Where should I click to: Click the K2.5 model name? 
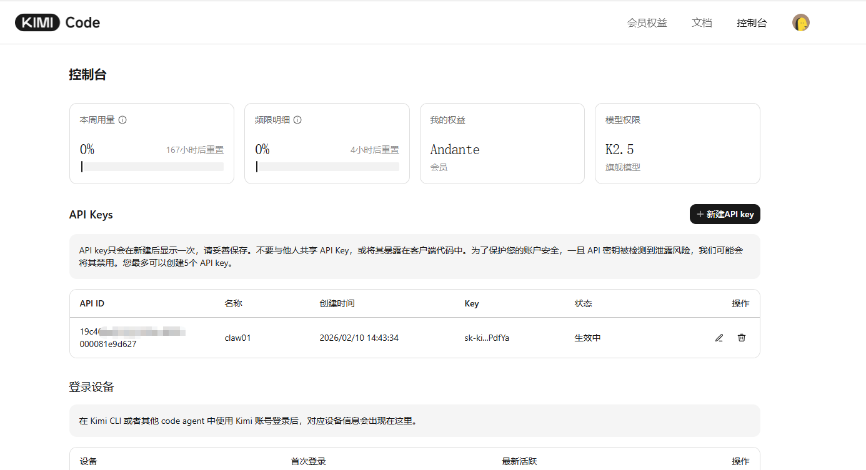coord(620,150)
